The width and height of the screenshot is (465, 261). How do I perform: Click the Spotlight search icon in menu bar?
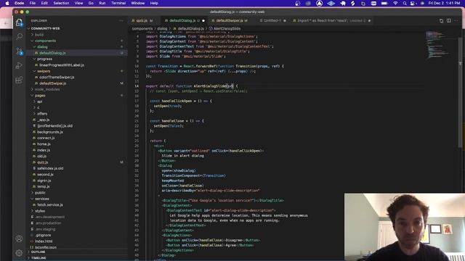405,3
